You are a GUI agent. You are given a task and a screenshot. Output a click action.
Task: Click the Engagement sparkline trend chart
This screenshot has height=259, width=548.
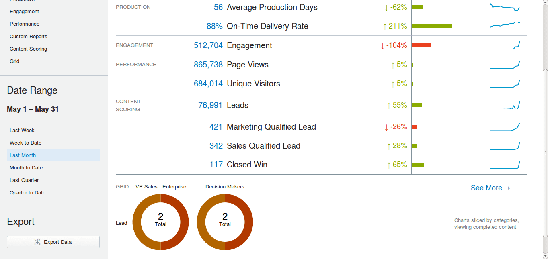click(x=505, y=45)
